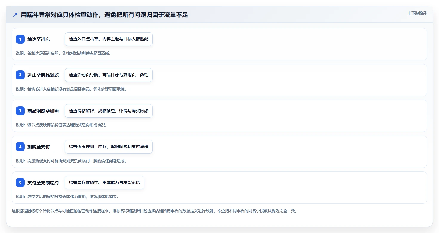Select the 检查优惠规则、库存、客服响应和支付流程 box

pyautogui.click(x=109, y=147)
